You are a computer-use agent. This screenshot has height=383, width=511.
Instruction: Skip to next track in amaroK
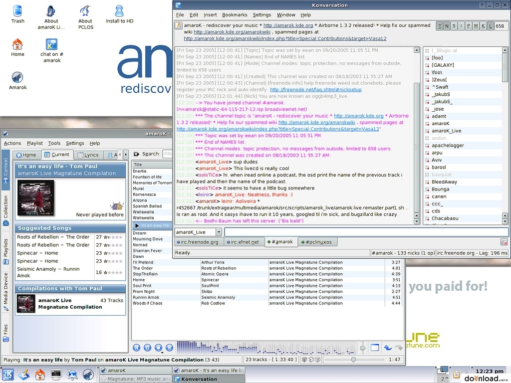point(170,348)
